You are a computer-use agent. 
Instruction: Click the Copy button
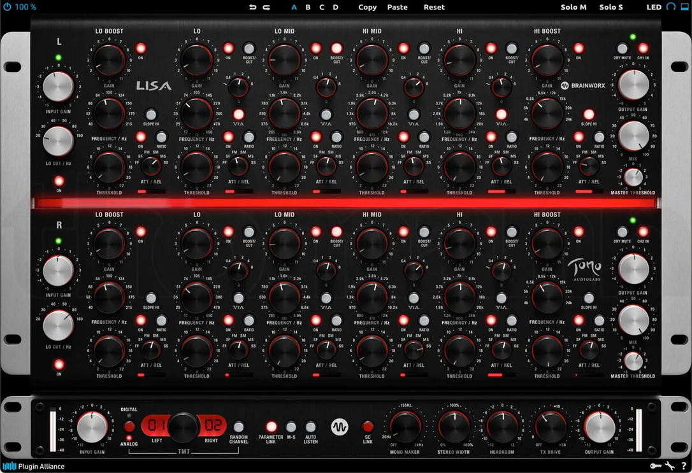click(x=367, y=7)
